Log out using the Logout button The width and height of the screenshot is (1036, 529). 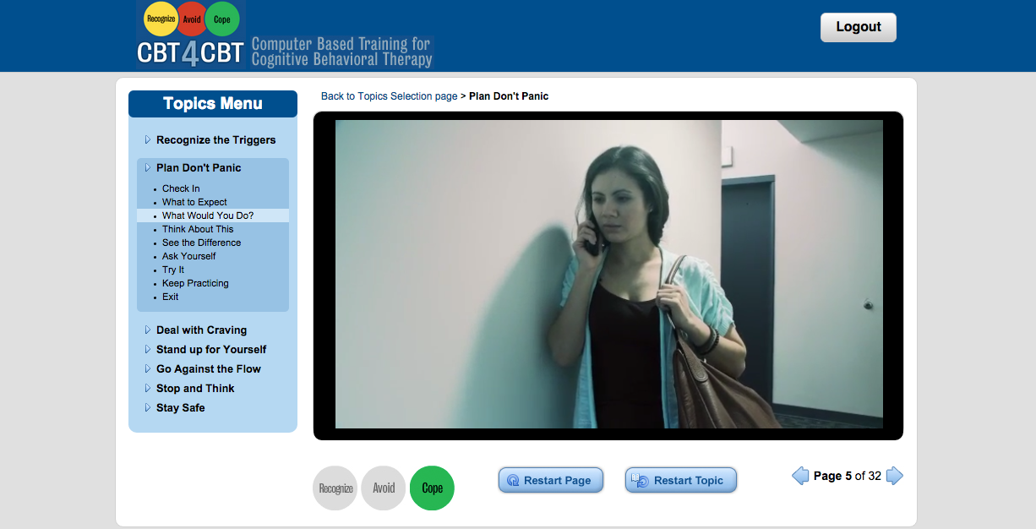pyautogui.click(x=859, y=27)
